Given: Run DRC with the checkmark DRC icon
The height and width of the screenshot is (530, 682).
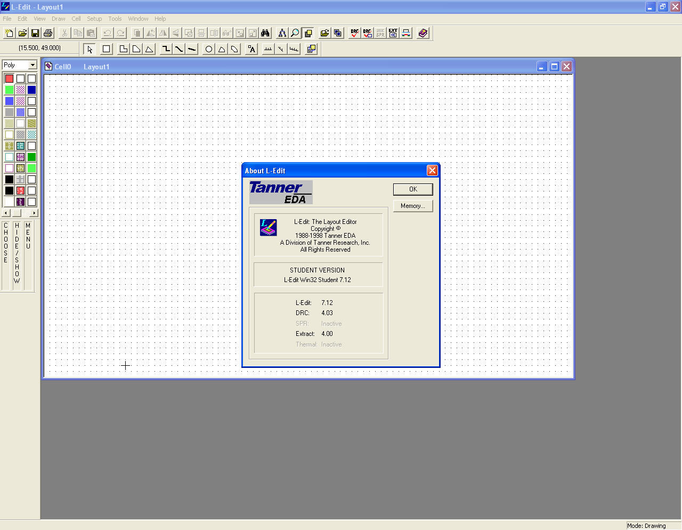Looking at the screenshot, I should [354, 33].
